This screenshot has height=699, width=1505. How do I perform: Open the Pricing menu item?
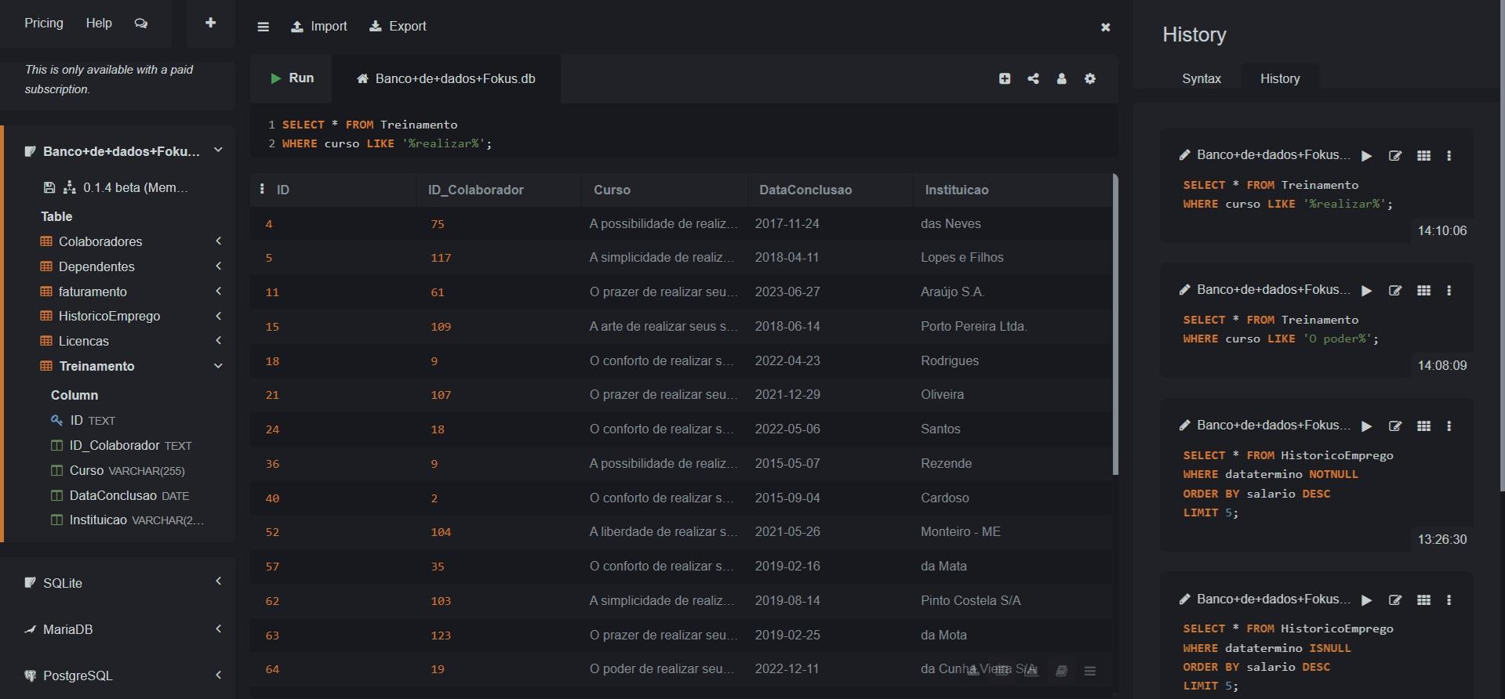[x=44, y=24]
